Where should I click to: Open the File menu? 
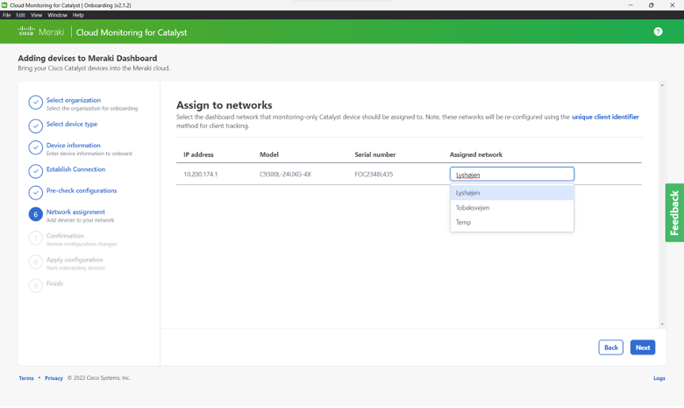(7, 15)
